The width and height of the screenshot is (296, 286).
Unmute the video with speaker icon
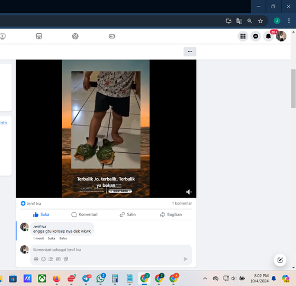[x=189, y=192]
